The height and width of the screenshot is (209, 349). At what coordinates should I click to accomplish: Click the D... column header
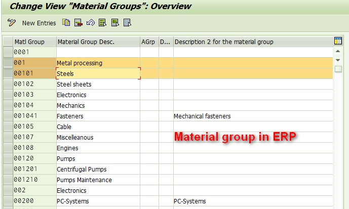point(166,41)
